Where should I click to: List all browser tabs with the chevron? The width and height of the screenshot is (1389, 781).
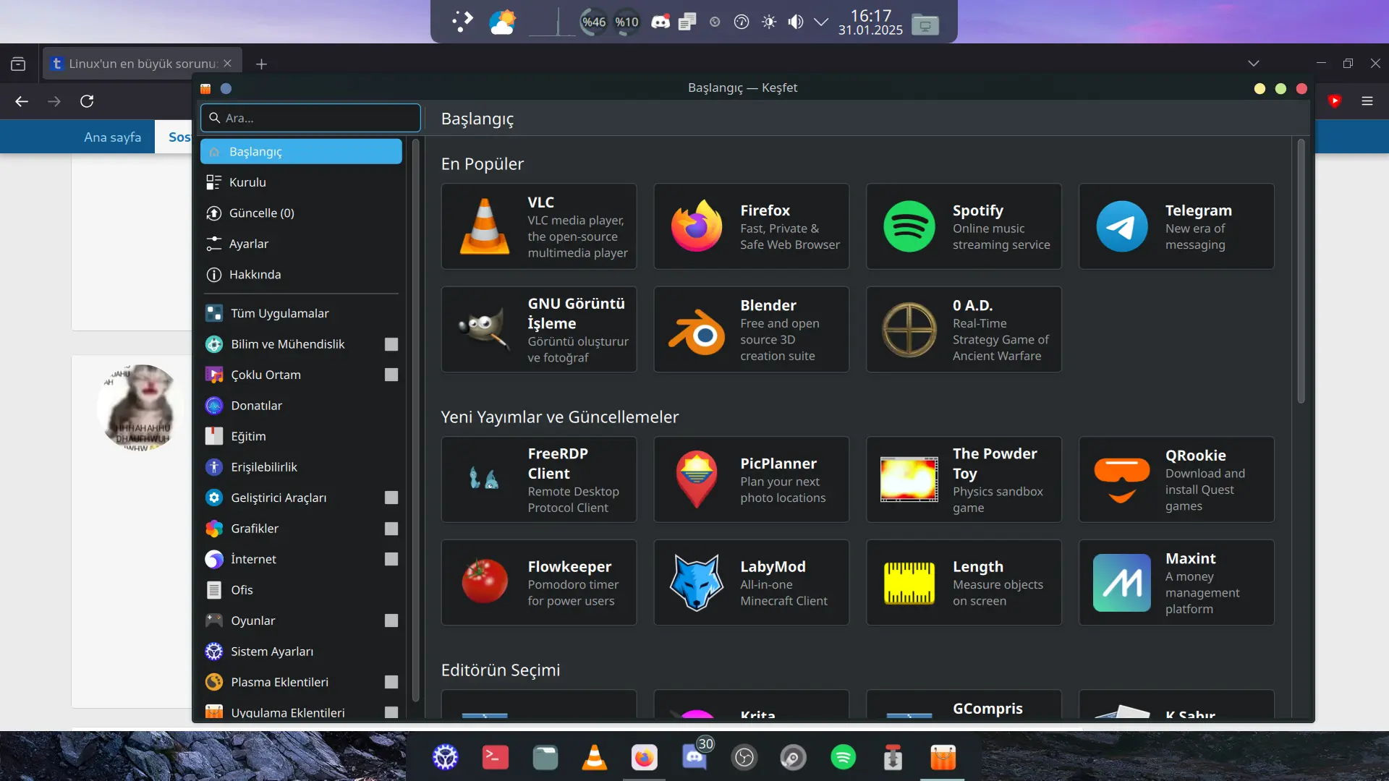click(1254, 64)
